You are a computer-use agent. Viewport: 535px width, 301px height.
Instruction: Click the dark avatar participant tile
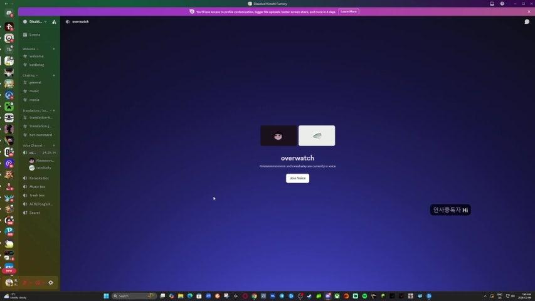(x=278, y=136)
